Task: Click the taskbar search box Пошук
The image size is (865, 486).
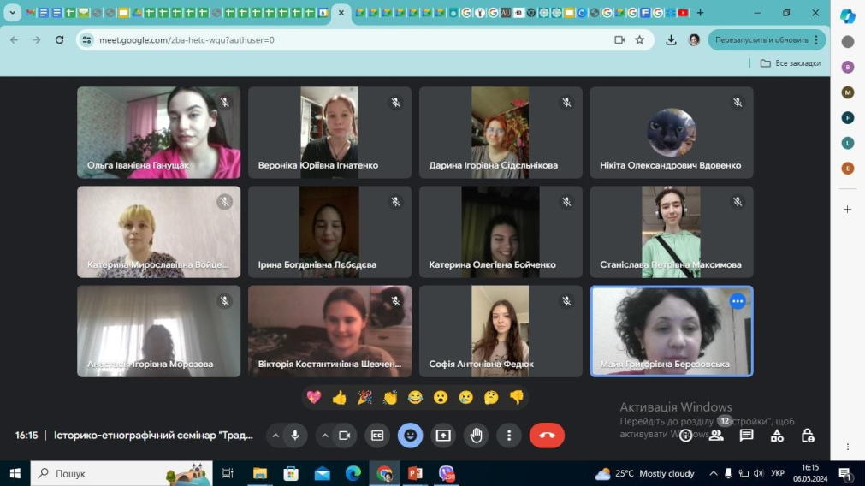Action: click(x=121, y=473)
